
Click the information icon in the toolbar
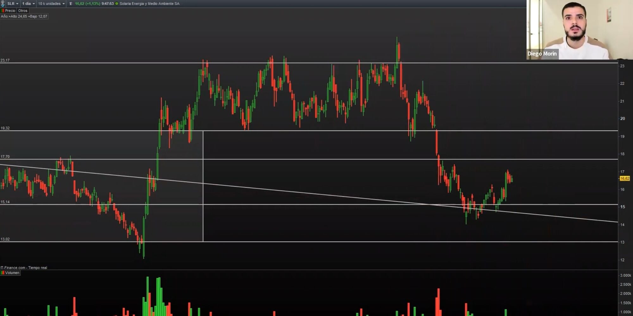tap(71, 4)
